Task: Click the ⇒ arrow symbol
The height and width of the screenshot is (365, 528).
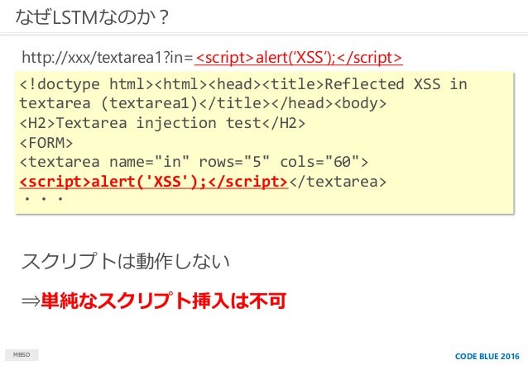Action: (31, 301)
